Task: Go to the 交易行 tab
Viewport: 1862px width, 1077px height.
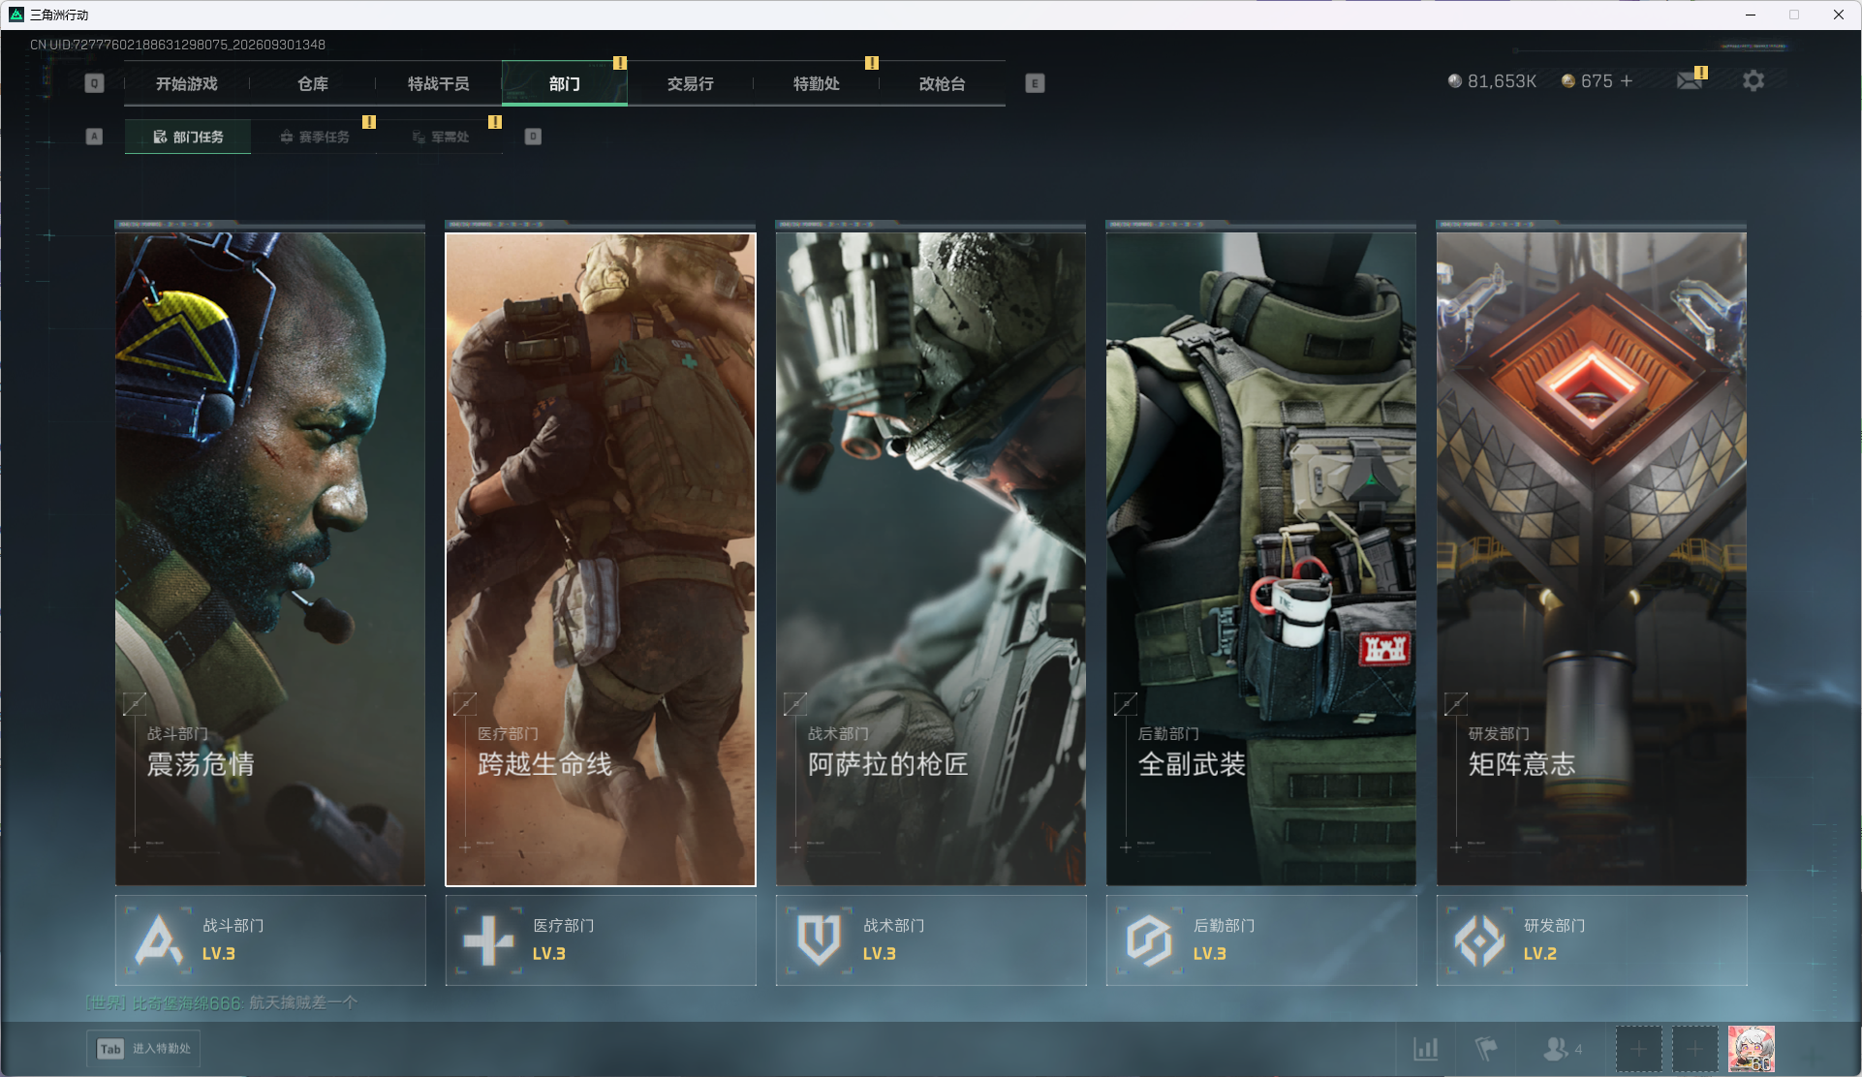Action: pos(691,84)
